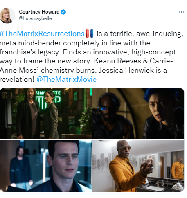
Task: Click the blue verified checkmark badge
Action: tap(63, 12)
